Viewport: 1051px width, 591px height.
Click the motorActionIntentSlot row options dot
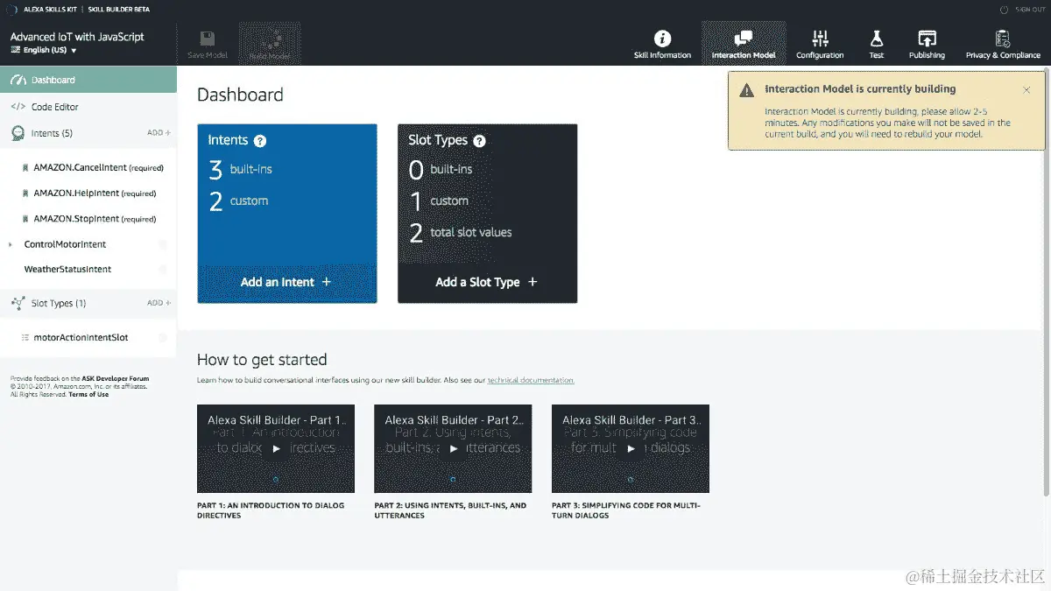click(x=163, y=337)
